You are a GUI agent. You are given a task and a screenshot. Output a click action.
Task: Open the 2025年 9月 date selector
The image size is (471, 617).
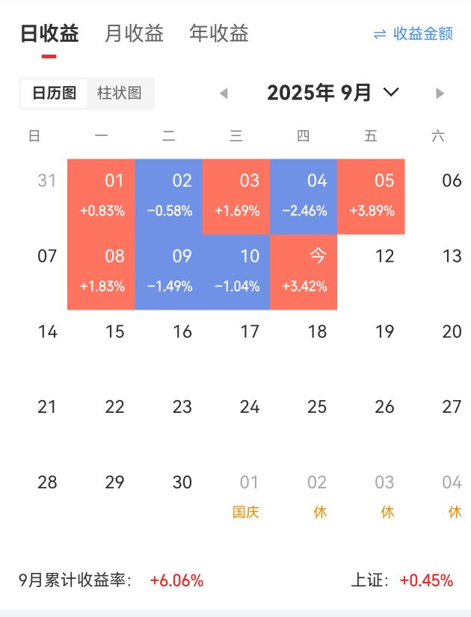(318, 93)
